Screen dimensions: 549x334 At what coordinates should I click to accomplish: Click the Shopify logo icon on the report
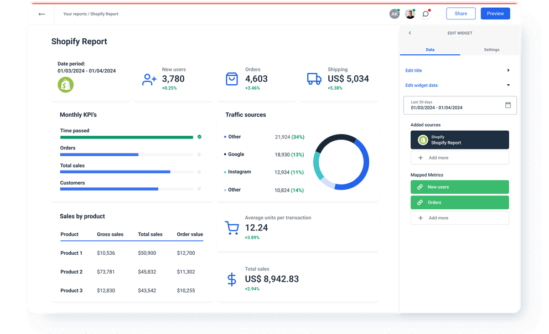coord(65,85)
